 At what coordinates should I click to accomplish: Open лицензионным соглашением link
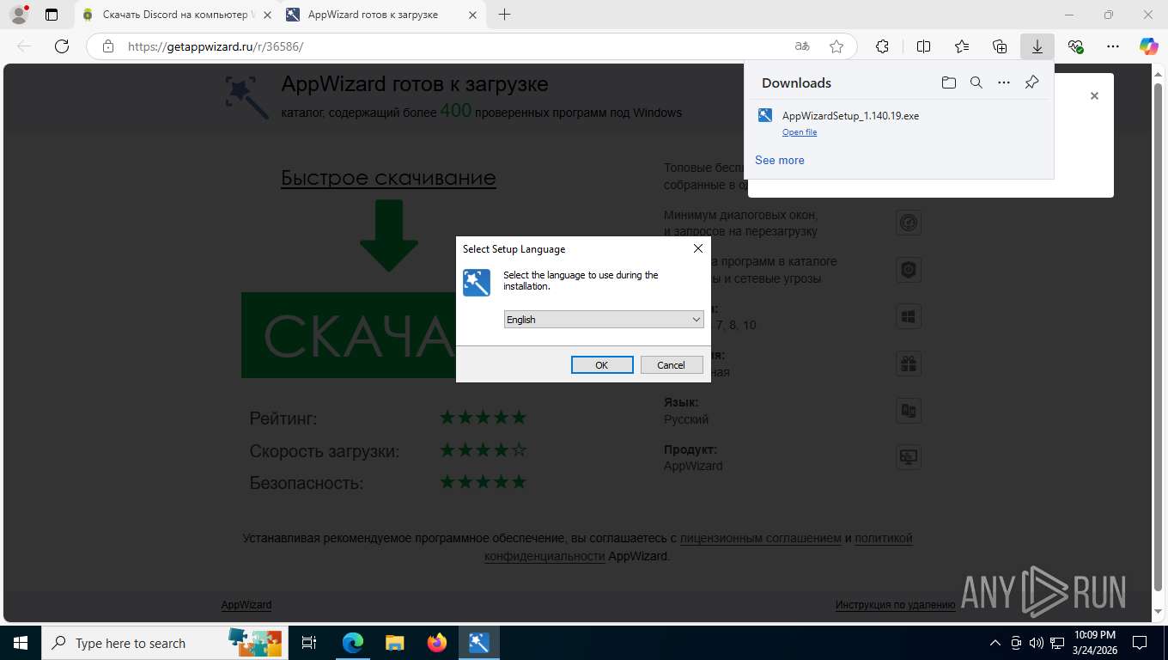click(x=761, y=538)
